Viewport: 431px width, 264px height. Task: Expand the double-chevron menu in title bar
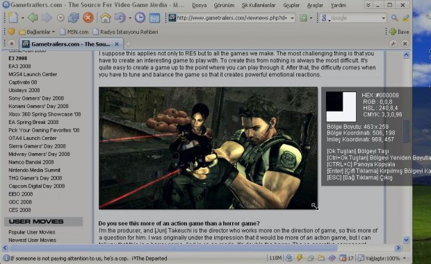point(368,6)
